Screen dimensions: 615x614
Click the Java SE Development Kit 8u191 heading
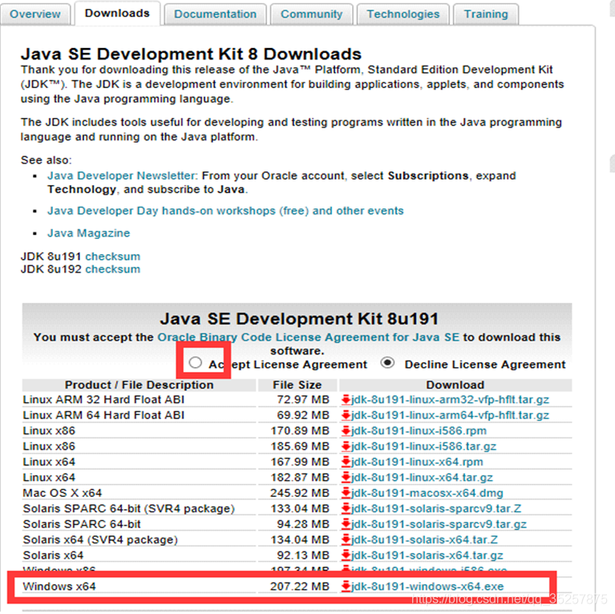tap(299, 319)
